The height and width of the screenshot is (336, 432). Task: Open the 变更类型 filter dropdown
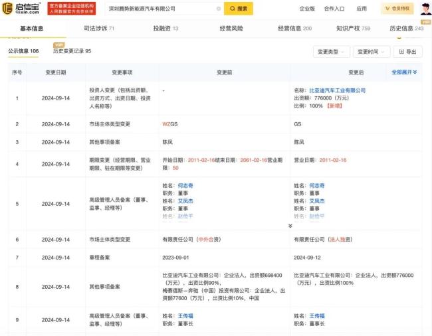(x=332, y=52)
